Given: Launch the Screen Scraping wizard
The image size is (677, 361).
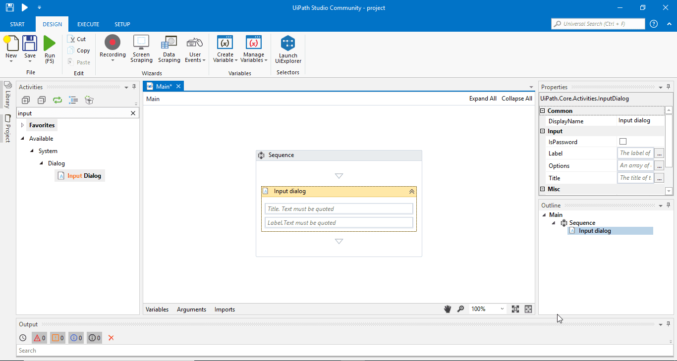Looking at the screenshot, I should coord(141,48).
